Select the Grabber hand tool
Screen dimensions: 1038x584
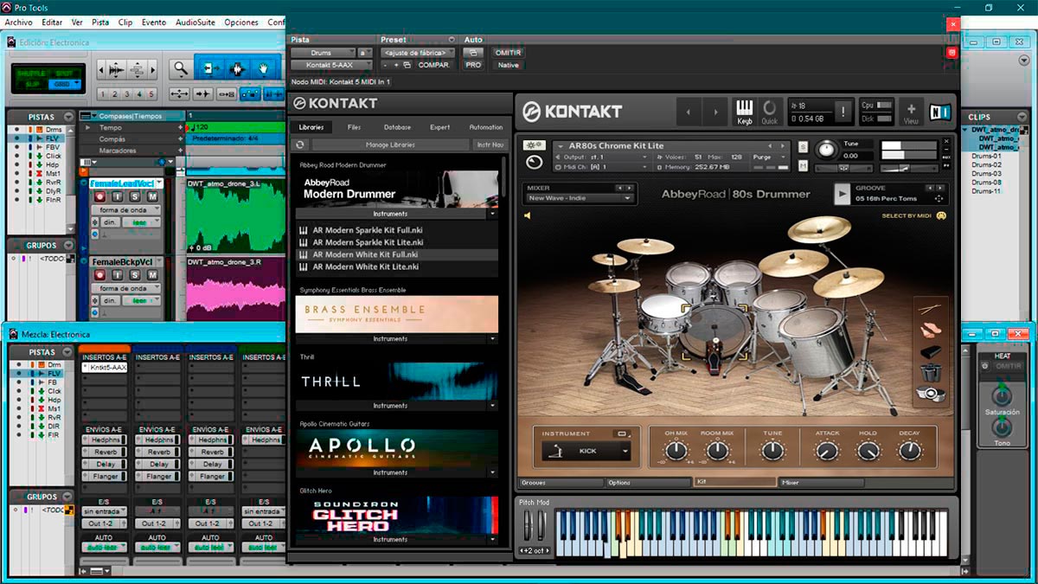point(265,68)
